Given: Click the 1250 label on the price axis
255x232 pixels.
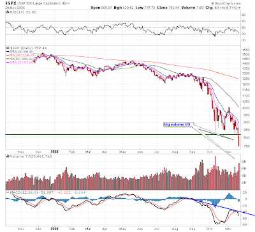Looking at the screenshot, I should pos(245,79).
